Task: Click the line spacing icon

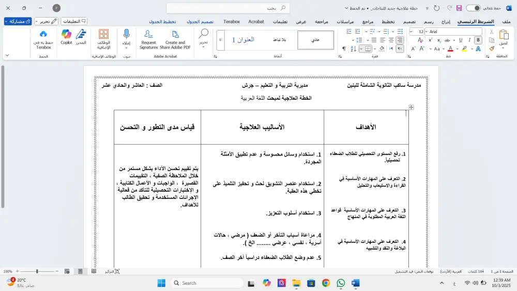Action: click(x=359, y=40)
